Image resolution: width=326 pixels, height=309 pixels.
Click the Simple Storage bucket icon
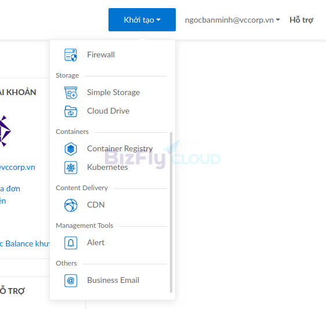coord(71,93)
